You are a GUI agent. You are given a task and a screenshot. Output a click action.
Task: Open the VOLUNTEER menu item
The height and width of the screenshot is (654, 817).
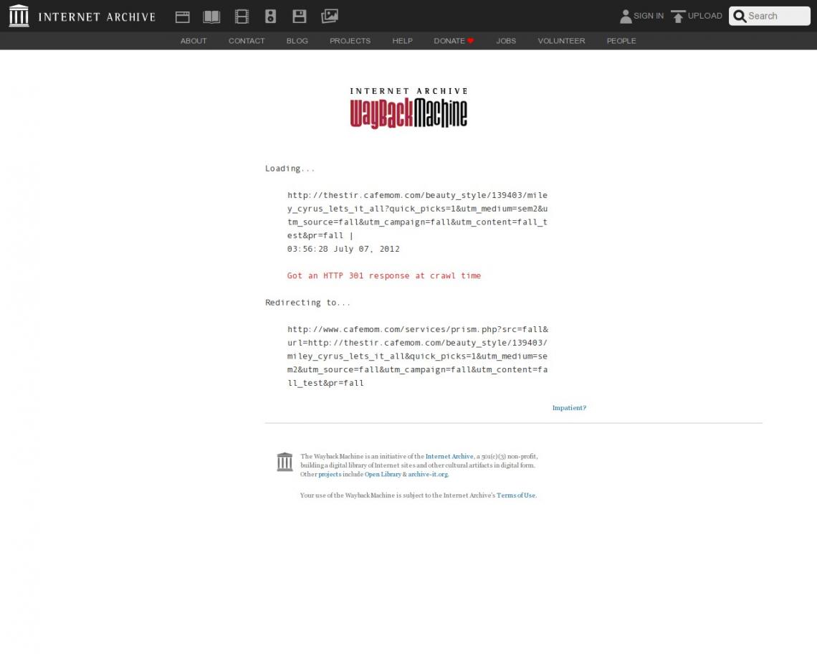click(561, 41)
